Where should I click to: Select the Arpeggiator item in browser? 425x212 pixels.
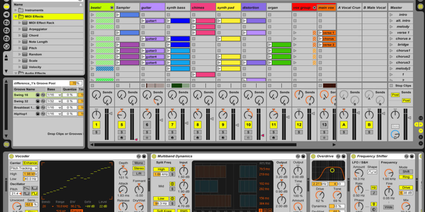(38, 29)
